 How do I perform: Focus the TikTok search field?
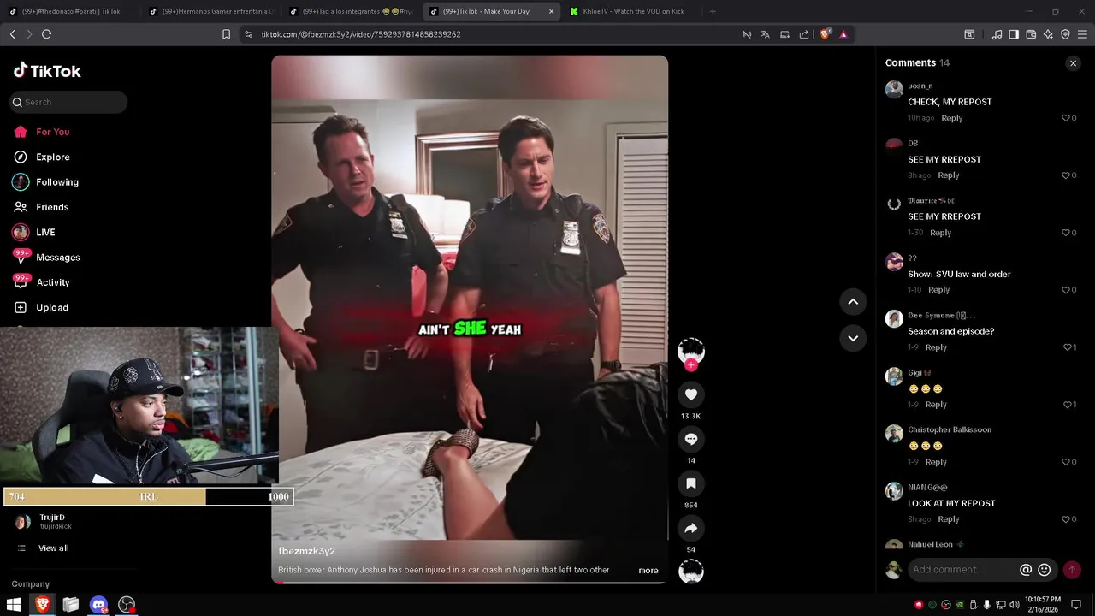[x=68, y=102]
